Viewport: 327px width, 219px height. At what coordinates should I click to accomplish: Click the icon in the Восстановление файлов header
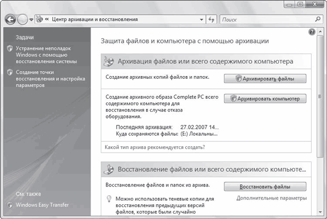click(x=110, y=170)
